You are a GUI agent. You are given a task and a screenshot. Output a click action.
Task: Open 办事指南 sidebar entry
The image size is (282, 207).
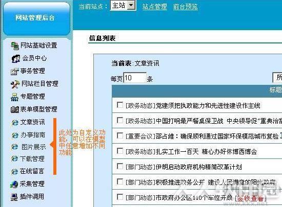(x=33, y=135)
